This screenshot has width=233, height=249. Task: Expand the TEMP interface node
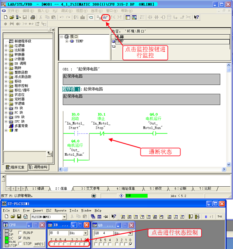pos(67,41)
